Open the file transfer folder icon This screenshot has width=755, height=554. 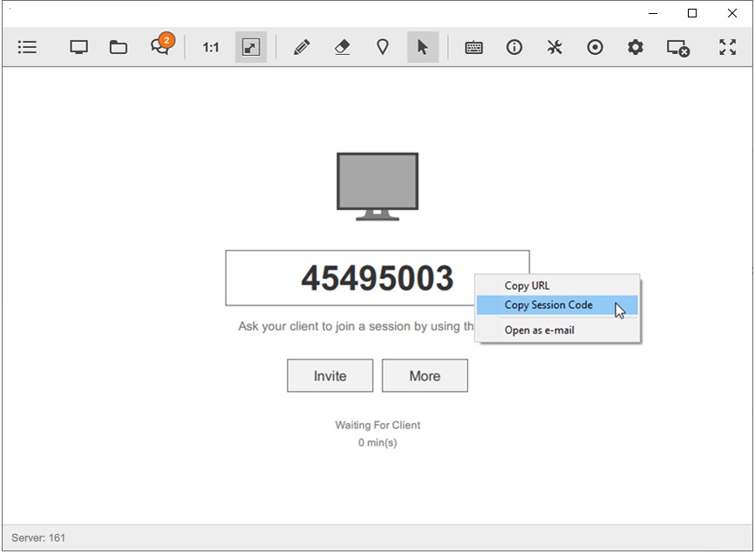[119, 47]
